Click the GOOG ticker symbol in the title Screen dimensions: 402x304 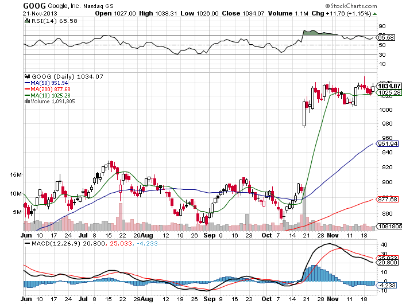34,6
